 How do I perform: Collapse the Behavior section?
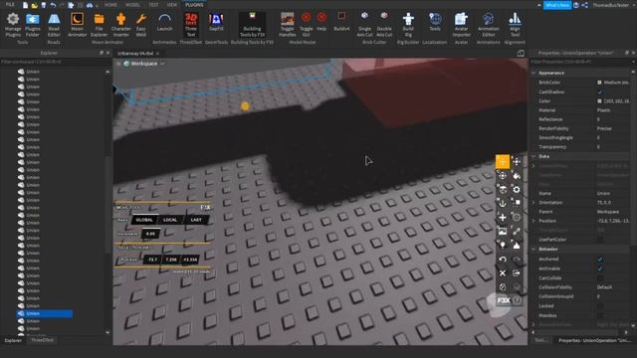coord(533,249)
